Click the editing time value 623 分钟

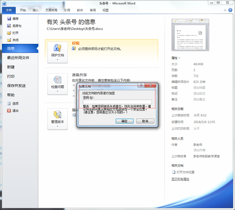[x=199, y=82]
